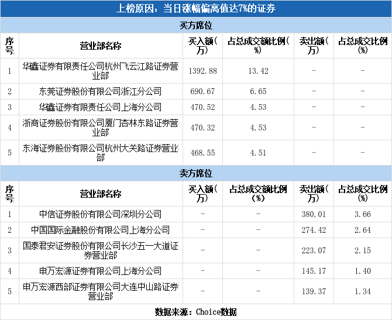Click sell ratio 2.15
Image resolution: width=392 pixels, height=320 pixels.
(363, 250)
